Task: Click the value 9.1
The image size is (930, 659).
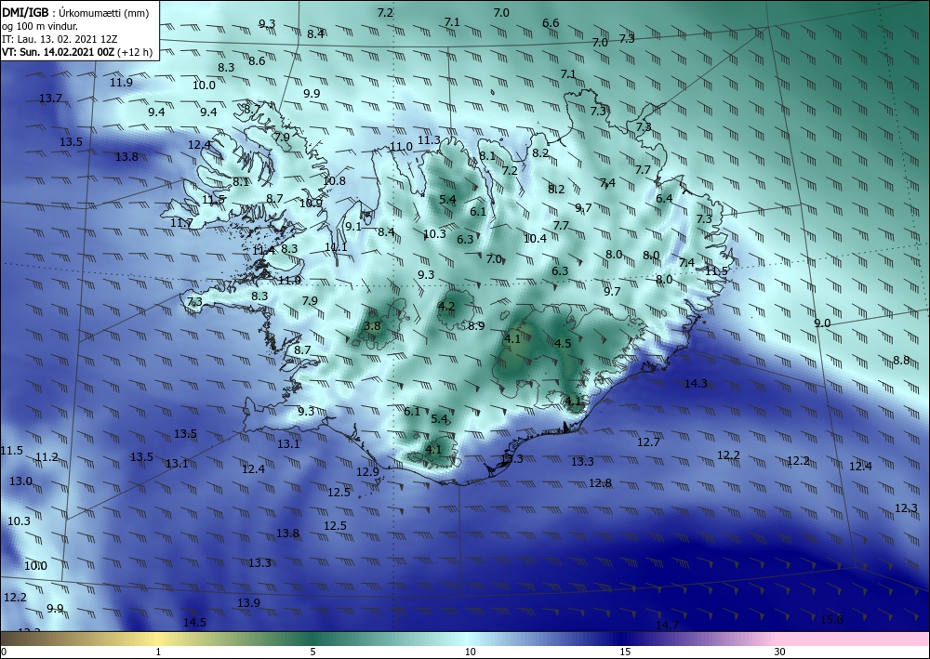Action: coord(353,227)
